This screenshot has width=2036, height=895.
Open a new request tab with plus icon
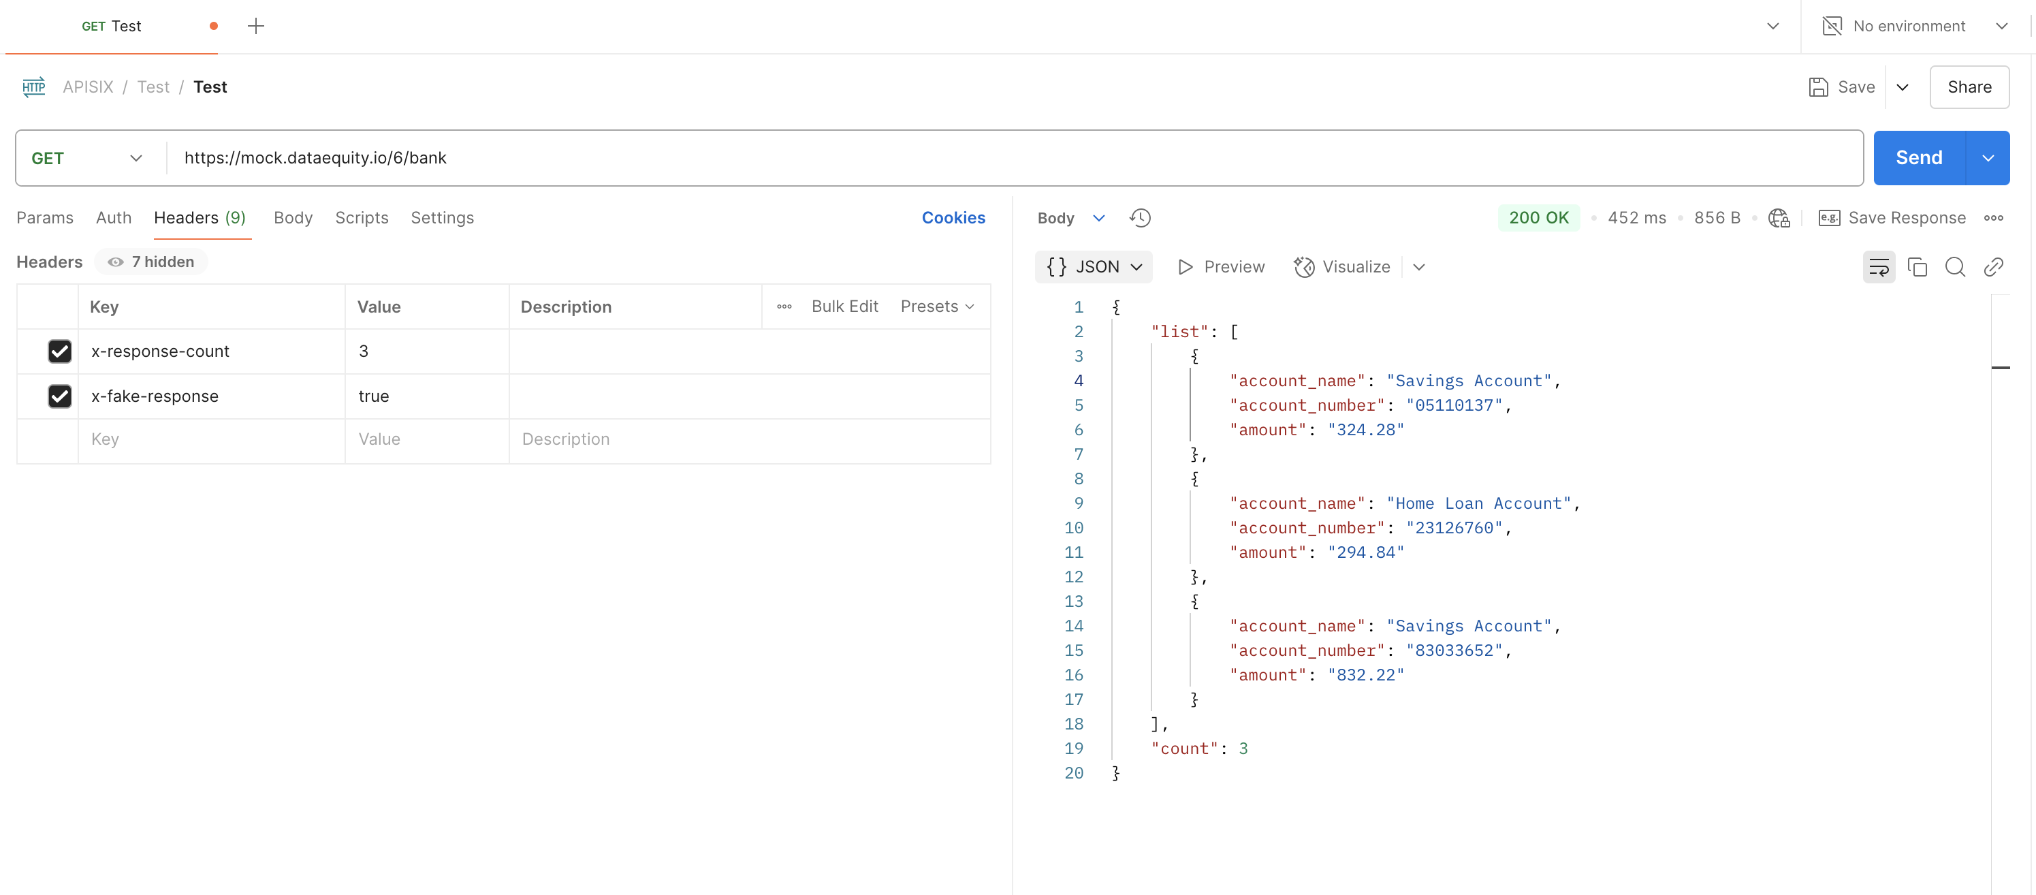pyautogui.click(x=255, y=26)
